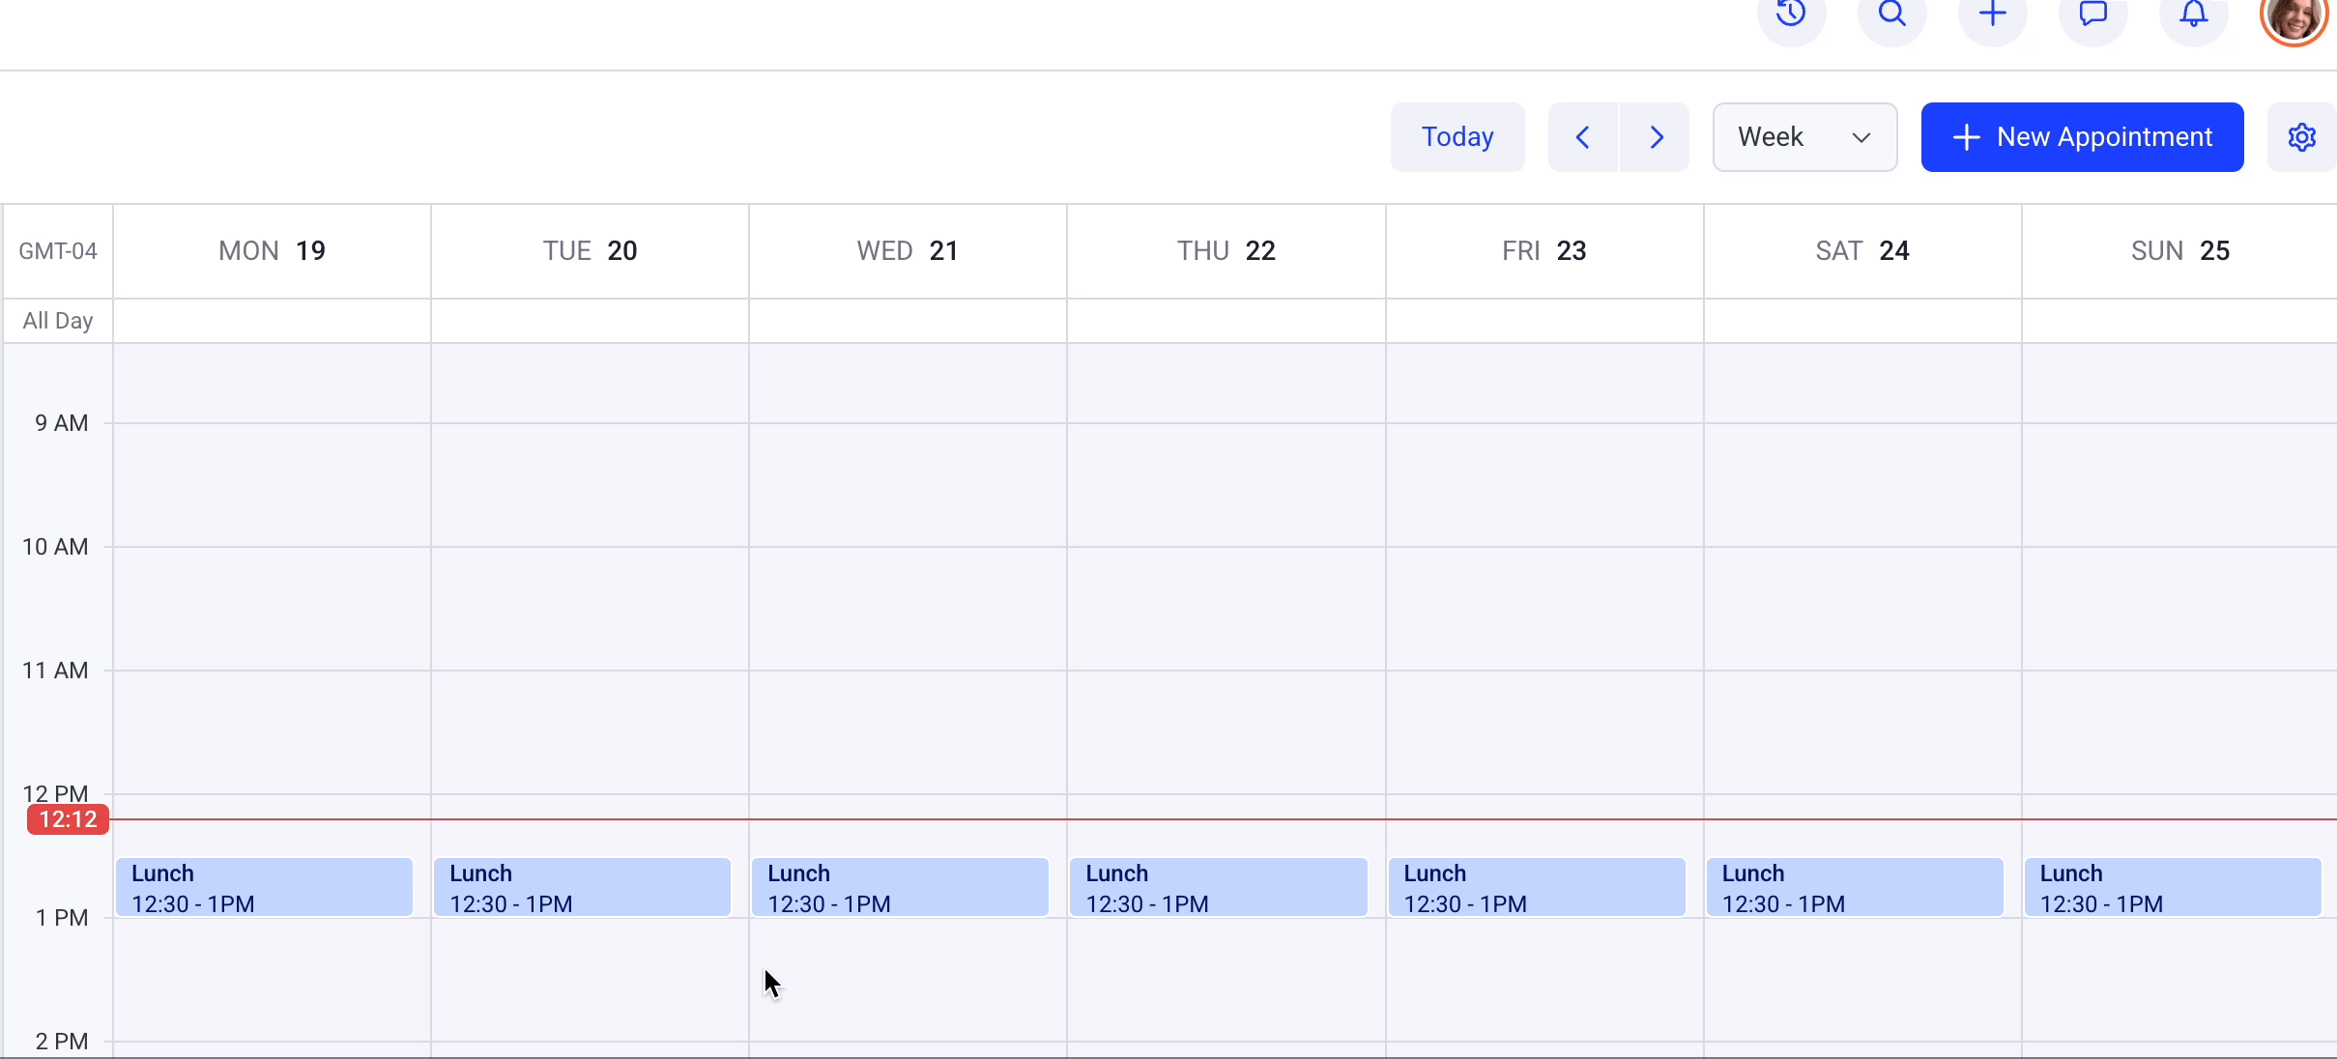This screenshot has width=2337, height=1059.
Task: Select the MON 19 day header
Action: (x=272, y=250)
